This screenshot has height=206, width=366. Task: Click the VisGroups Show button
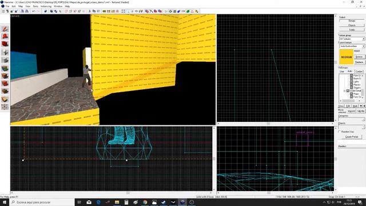[341, 106]
